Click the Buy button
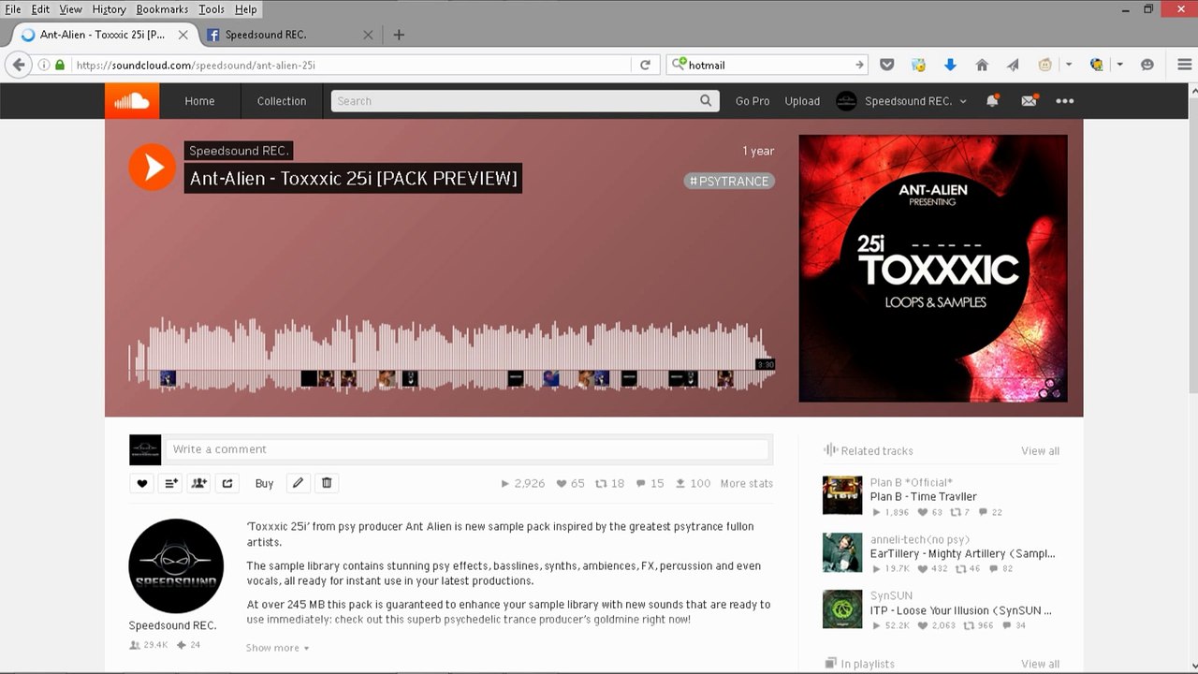The width and height of the screenshot is (1198, 674). pos(264,483)
